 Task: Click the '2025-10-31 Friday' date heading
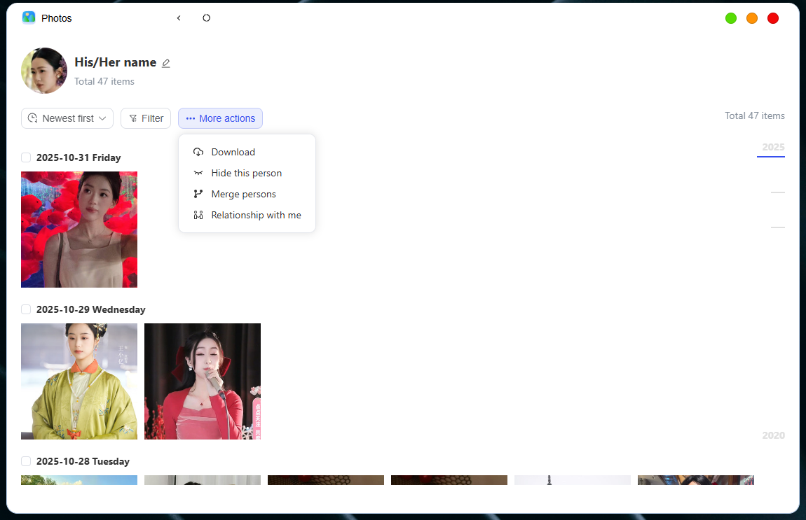pyautogui.click(x=78, y=157)
